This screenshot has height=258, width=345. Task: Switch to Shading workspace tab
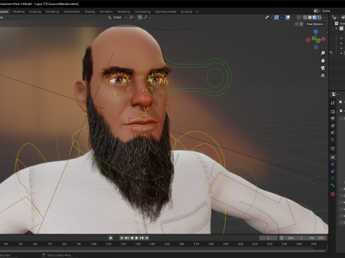(x=90, y=11)
